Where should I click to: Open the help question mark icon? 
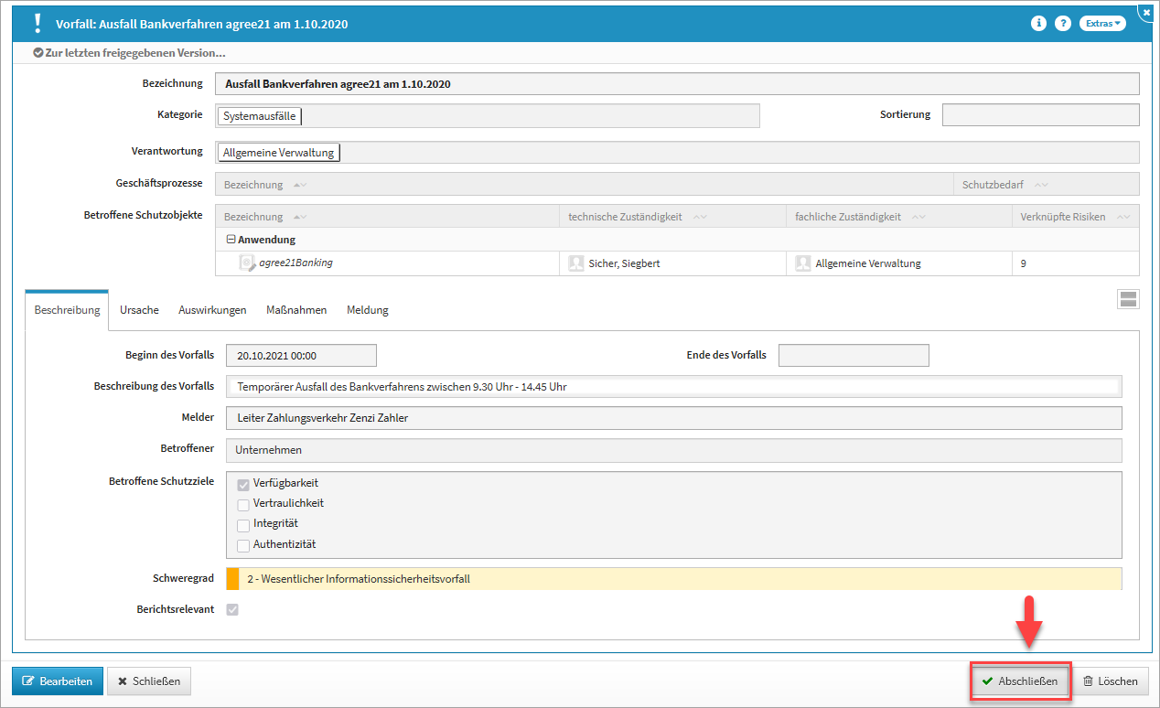(1062, 24)
